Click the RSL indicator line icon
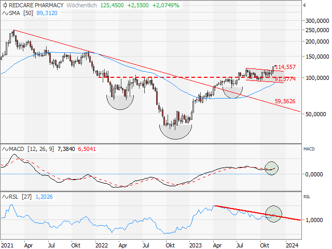 click(x=5, y=197)
